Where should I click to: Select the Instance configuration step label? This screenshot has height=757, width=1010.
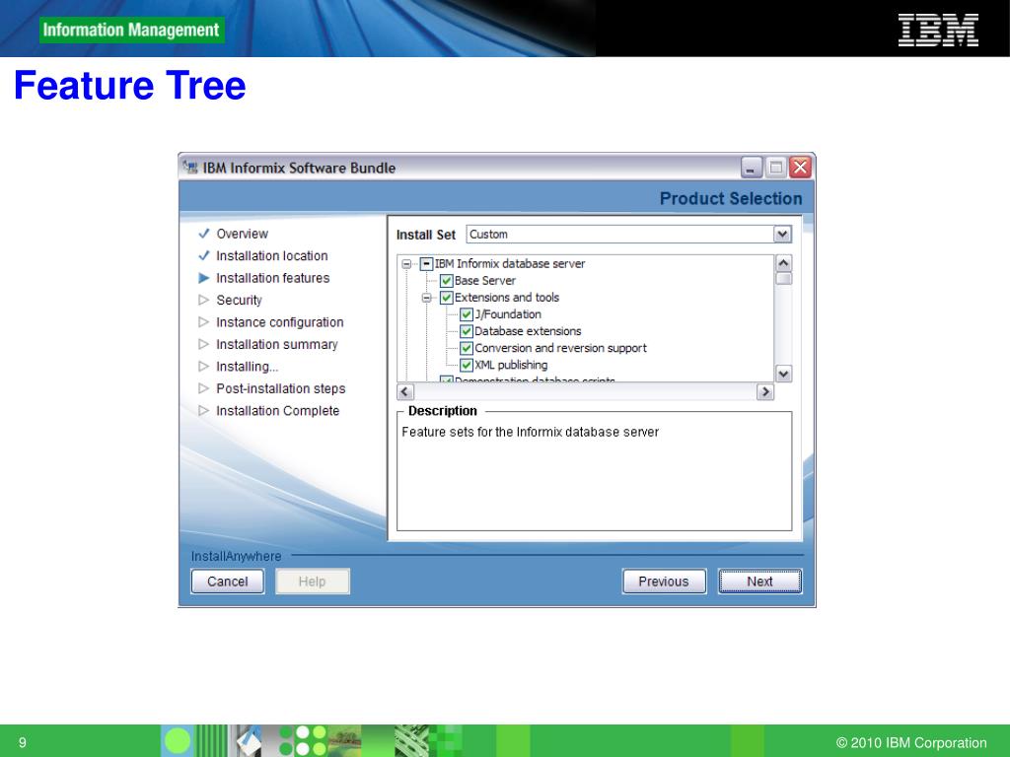tap(279, 322)
